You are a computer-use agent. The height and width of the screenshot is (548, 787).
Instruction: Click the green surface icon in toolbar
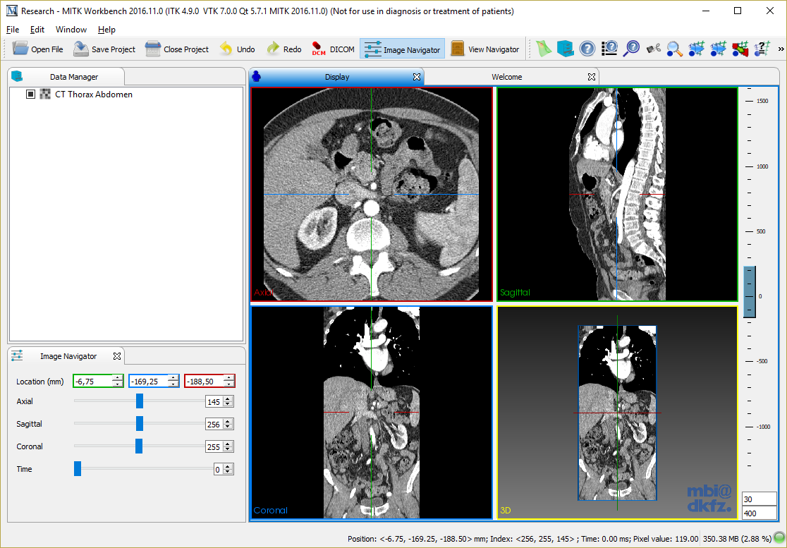tap(542, 49)
